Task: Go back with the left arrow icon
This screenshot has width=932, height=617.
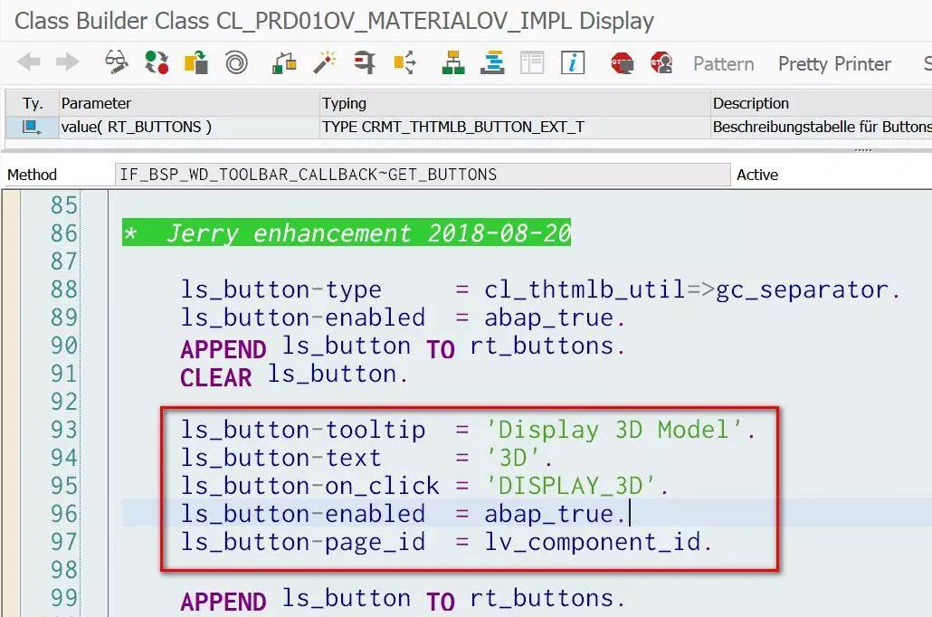Action: click(x=29, y=62)
